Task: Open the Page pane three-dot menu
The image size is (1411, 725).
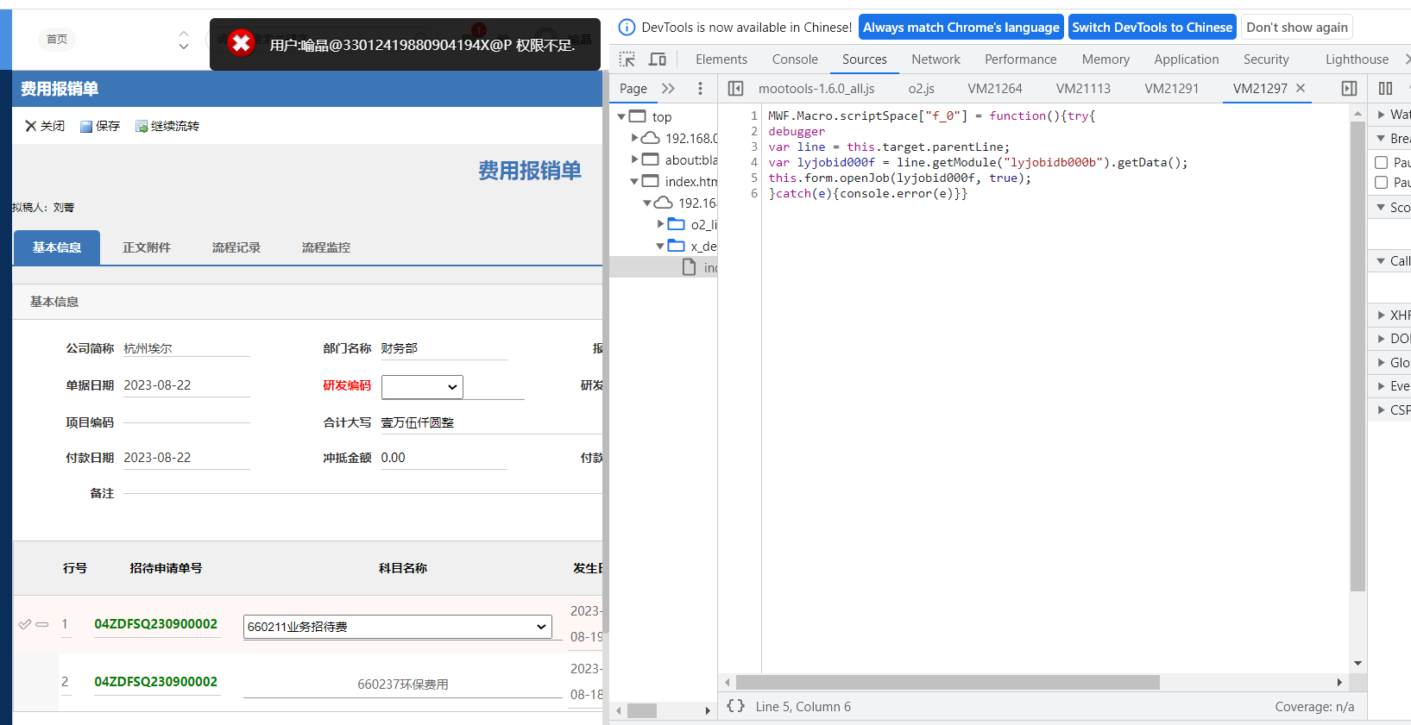Action: click(x=700, y=89)
